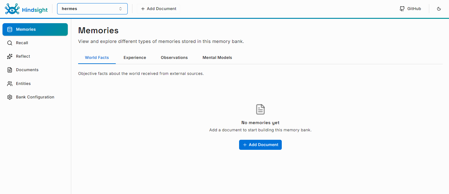Viewport: 449px width, 194px height.
Task: Switch to the Experience tab
Action: (x=135, y=58)
